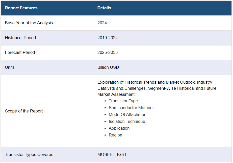This screenshot has height=163, width=233.
Task: Select the Historical Period row label
Action: (20, 38)
